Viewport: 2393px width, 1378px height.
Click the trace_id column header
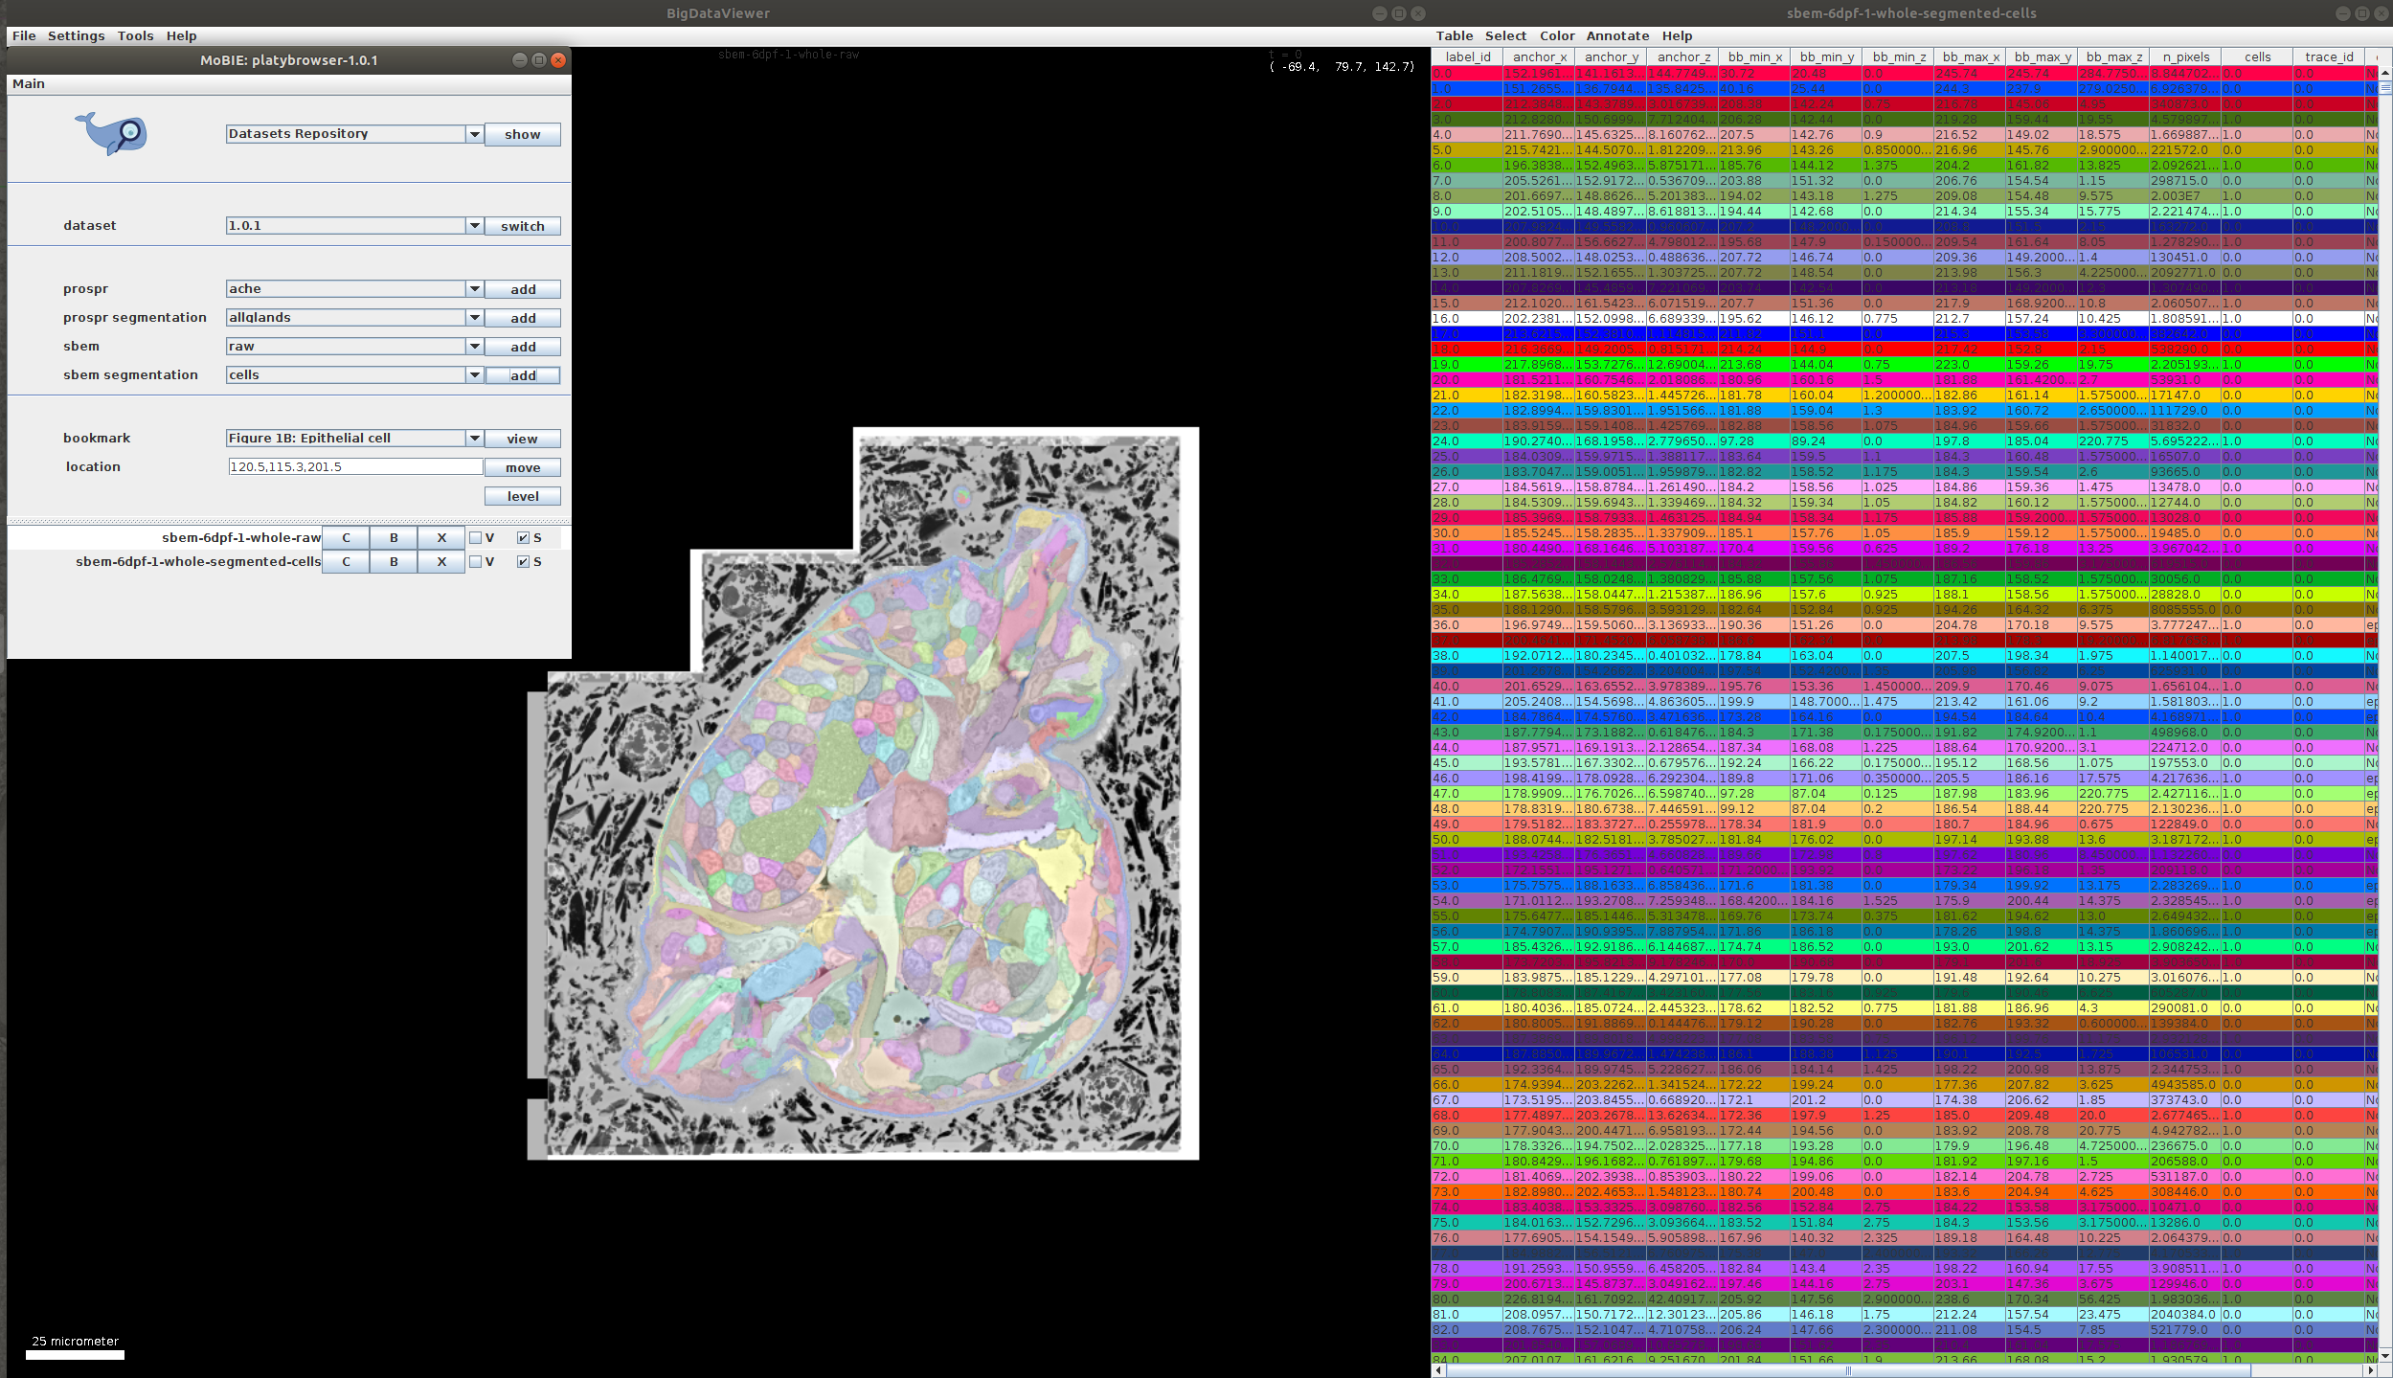(x=2330, y=57)
